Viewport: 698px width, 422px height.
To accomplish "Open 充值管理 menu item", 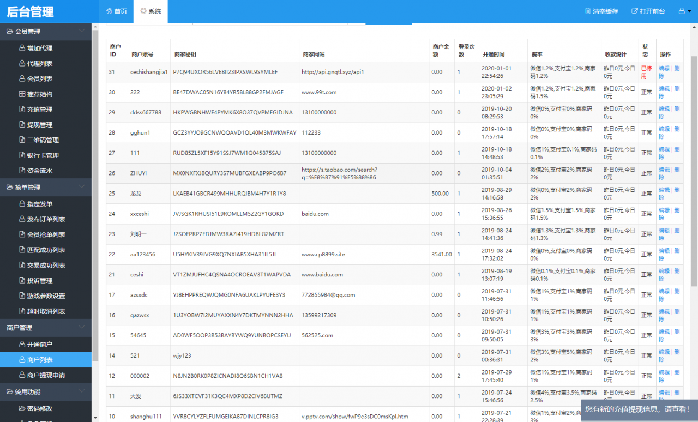I will point(46,109).
